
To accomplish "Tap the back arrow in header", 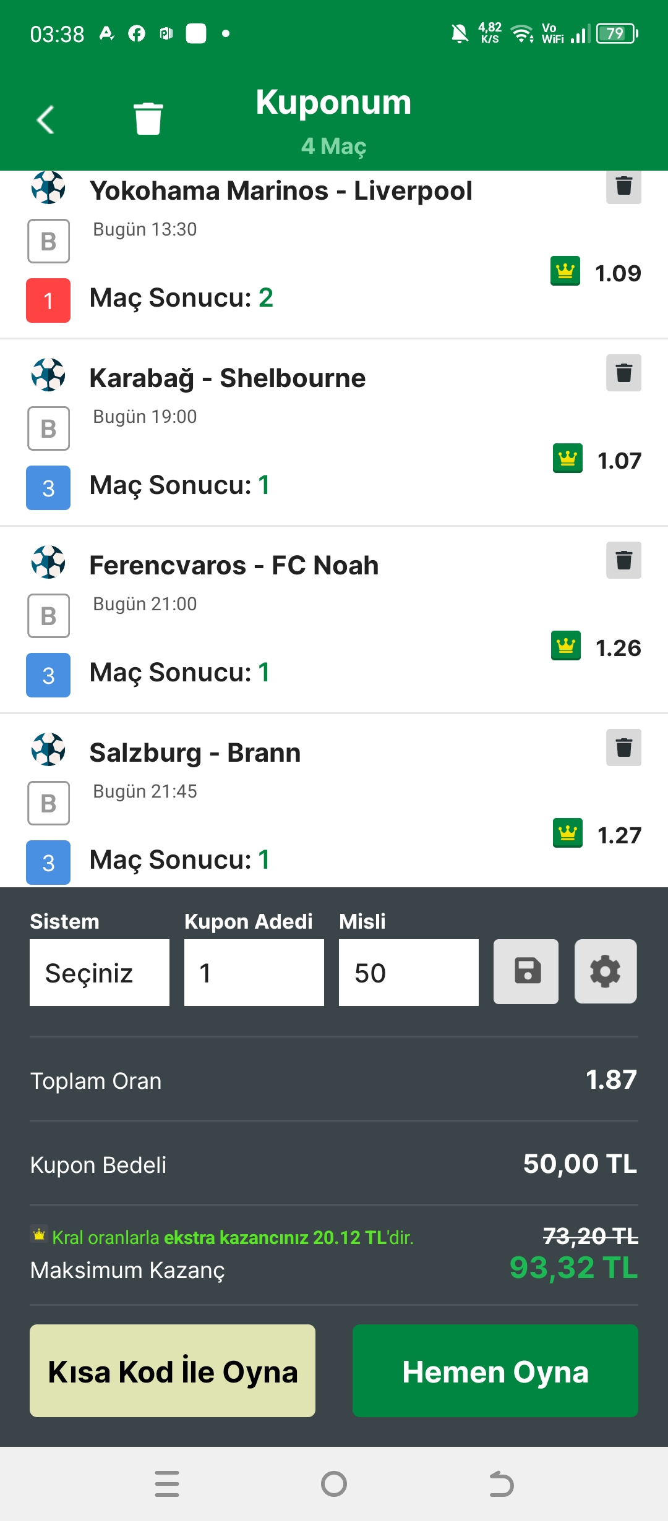I will point(46,119).
